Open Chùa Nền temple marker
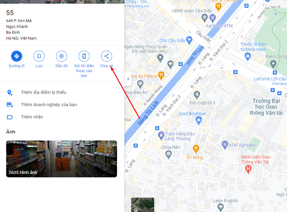 [x=168, y=154]
